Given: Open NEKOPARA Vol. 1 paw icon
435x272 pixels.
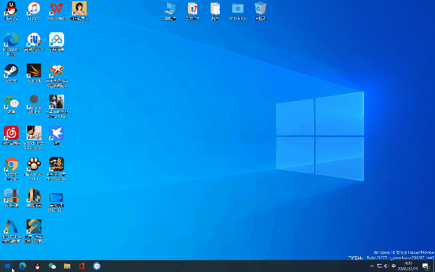Looking at the screenshot, I should pos(34,165).
